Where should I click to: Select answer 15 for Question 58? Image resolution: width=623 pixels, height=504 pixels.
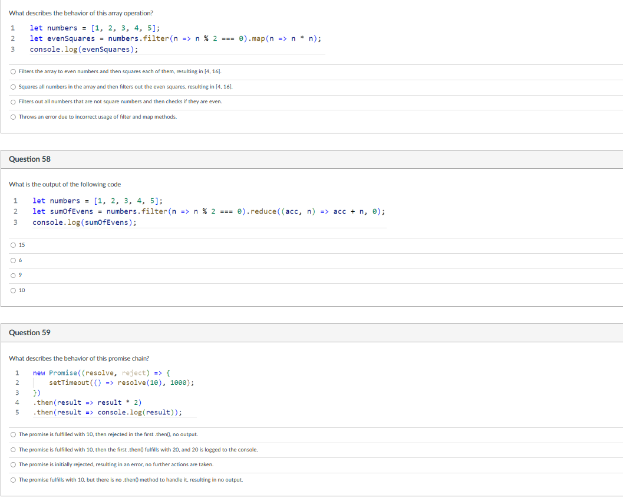click(x=13, y=245)
